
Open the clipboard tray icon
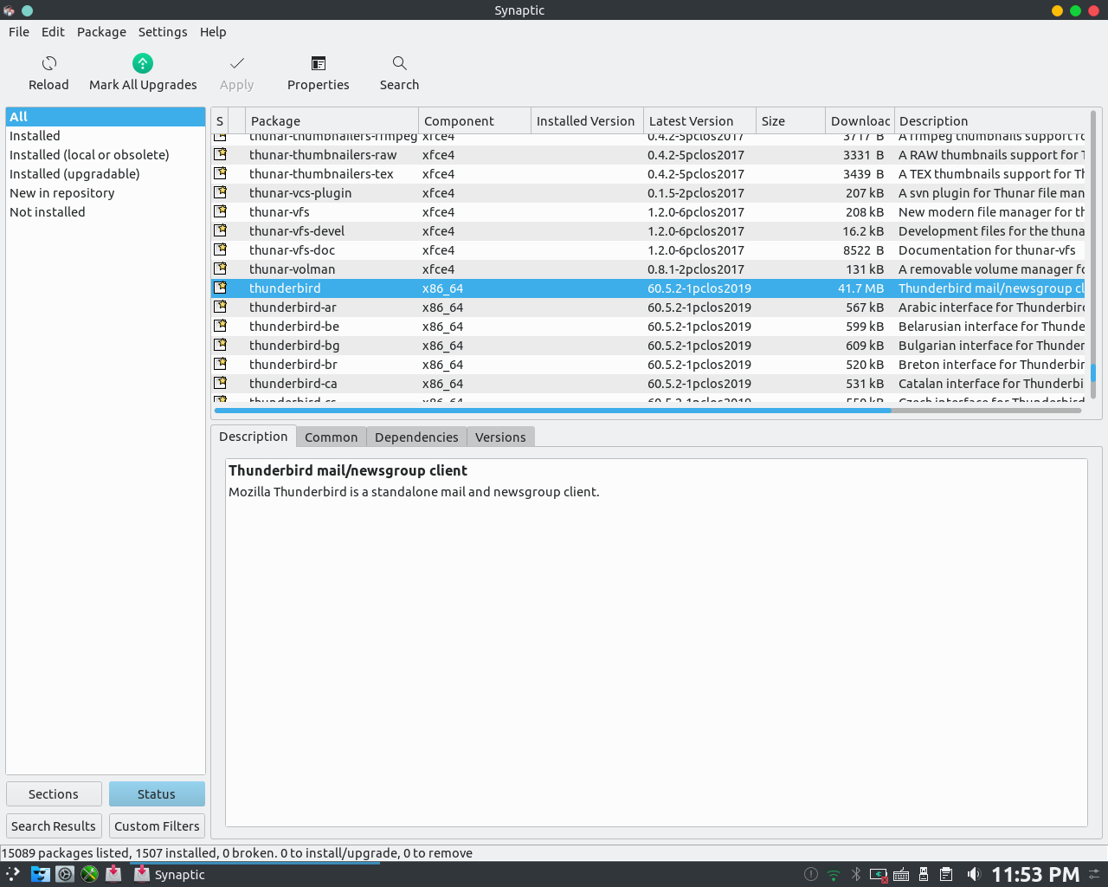click(946, 875)
